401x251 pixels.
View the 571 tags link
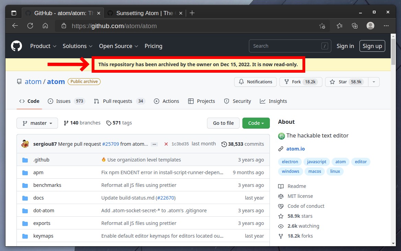coord(119,123)
